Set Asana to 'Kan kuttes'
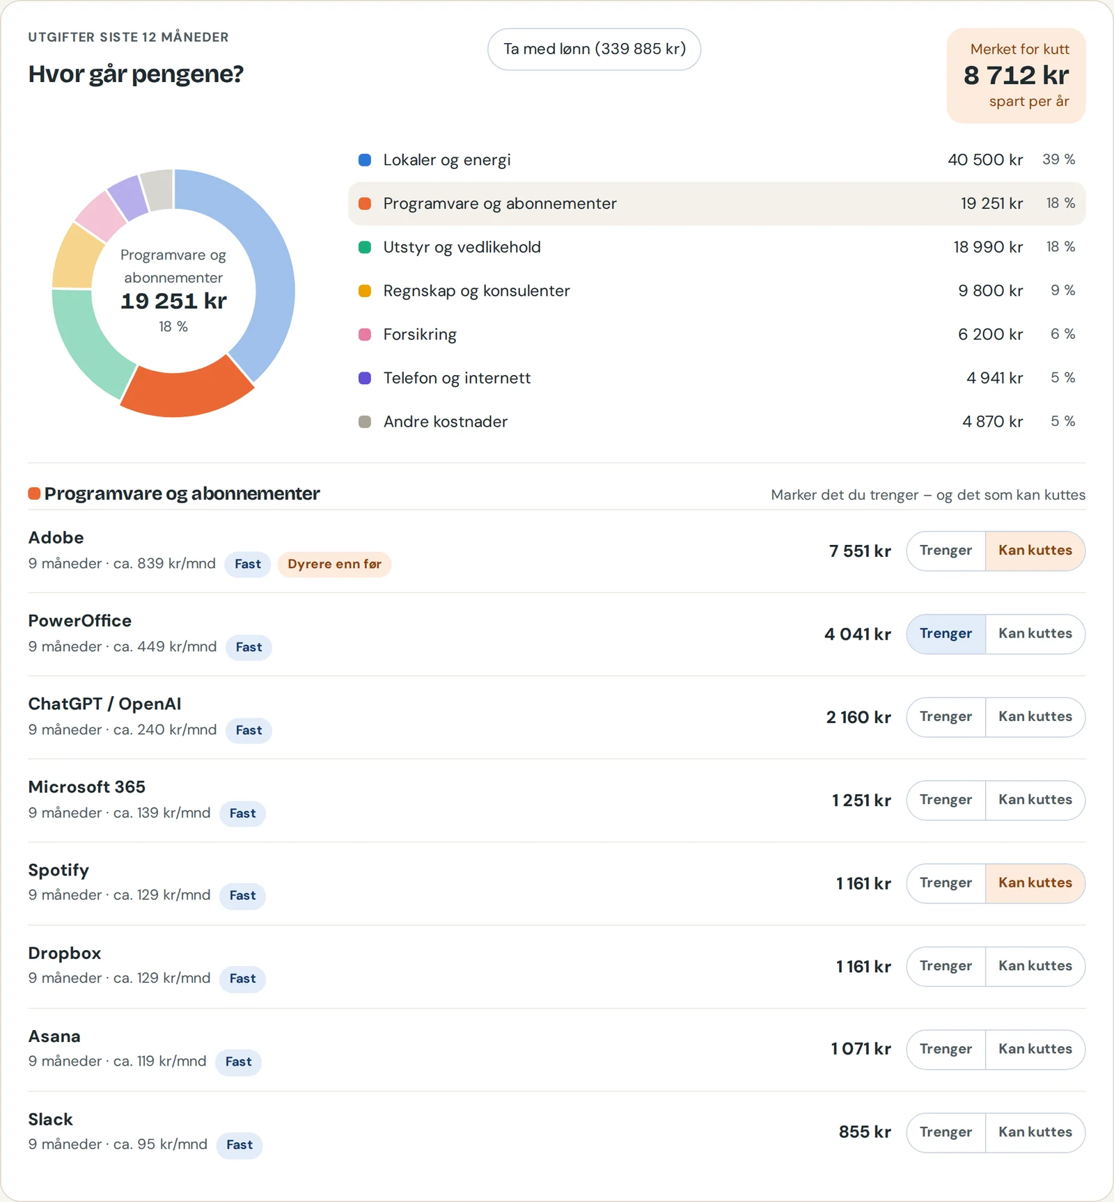 tap(1035, 1050)
